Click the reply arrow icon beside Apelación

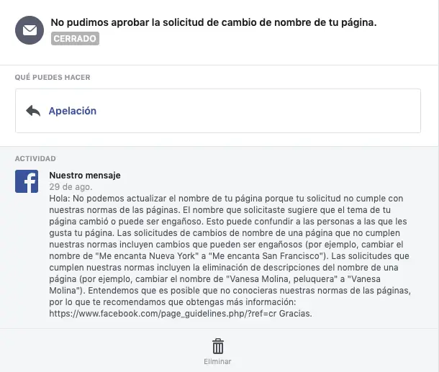[33, 111]
